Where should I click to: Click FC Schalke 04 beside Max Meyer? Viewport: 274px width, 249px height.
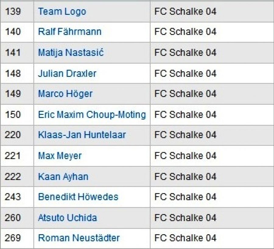pyautogui.click(x=185, y=156)
